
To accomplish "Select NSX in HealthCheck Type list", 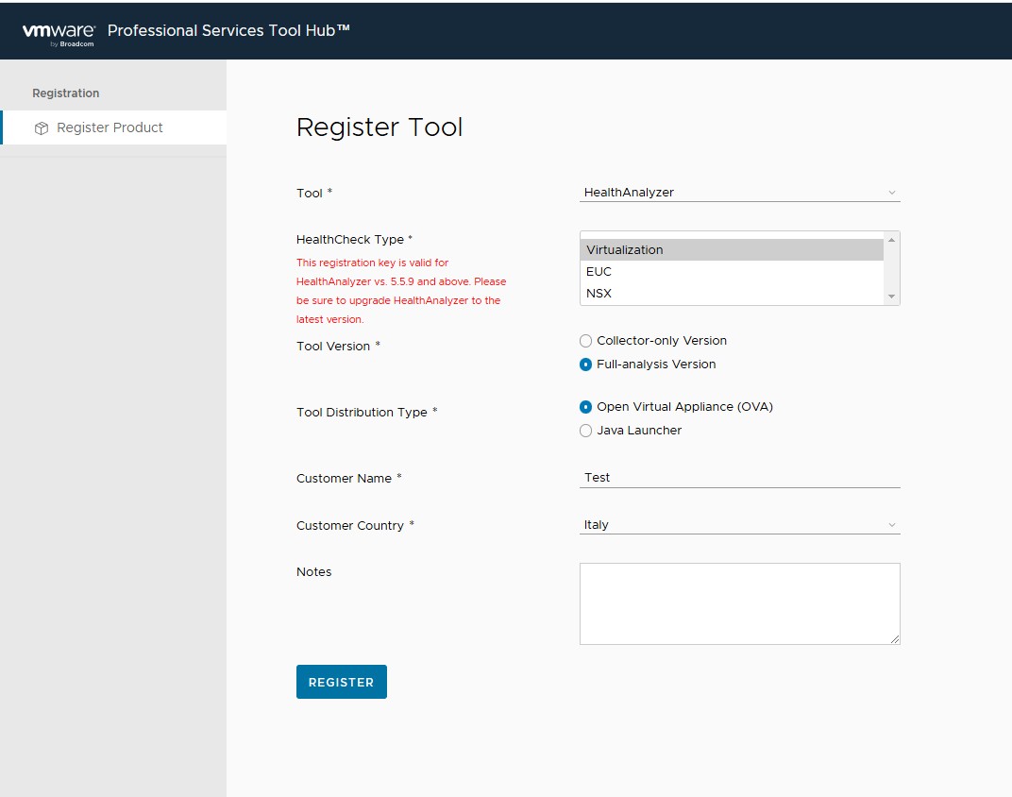I will click(x=732, y=294).
